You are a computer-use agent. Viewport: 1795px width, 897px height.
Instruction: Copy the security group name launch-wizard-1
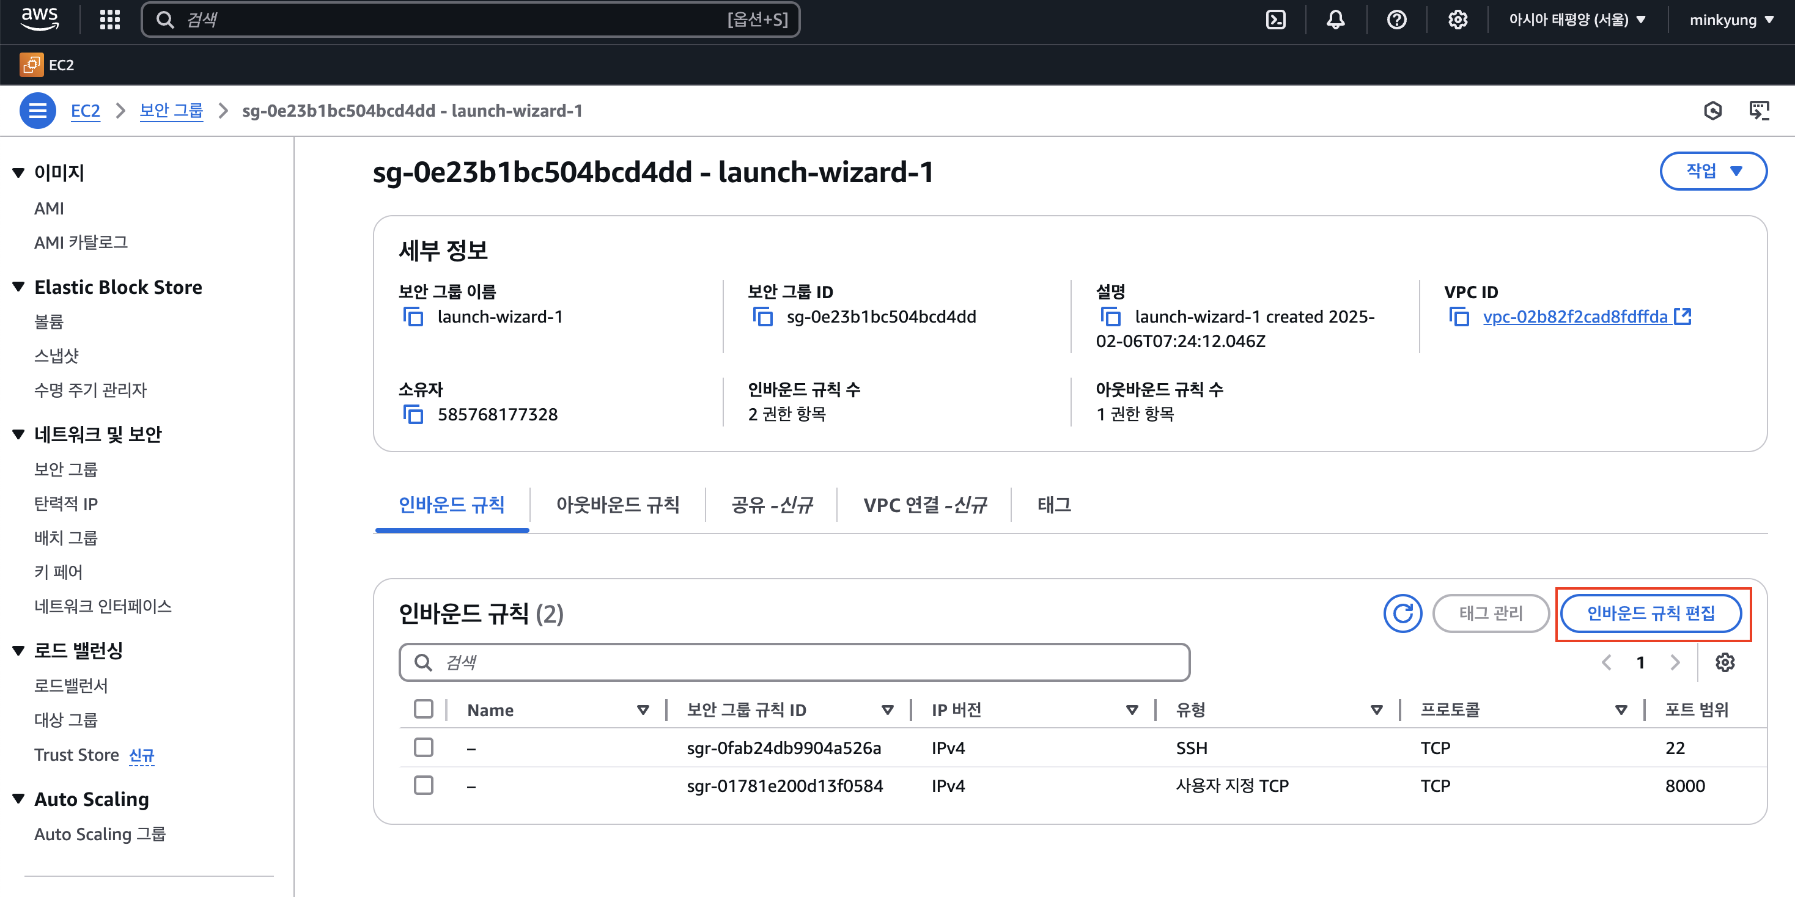(413, 317)
